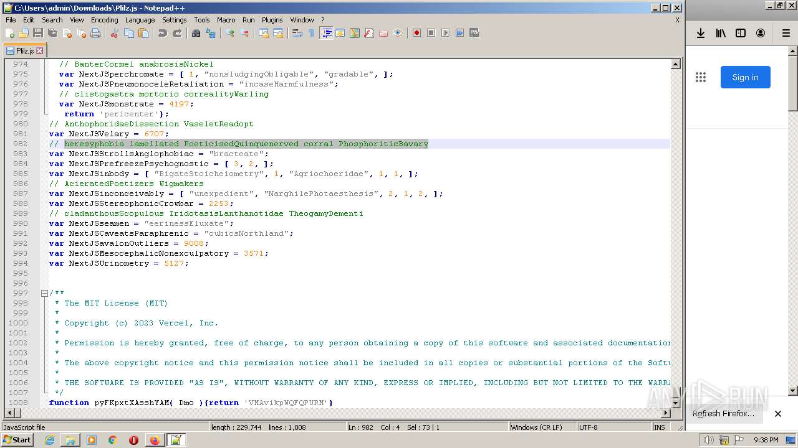Toggle the Function List panel icon
Image resolution: width=798 pixels, height=448 pixels.
(x=369, y=33)
